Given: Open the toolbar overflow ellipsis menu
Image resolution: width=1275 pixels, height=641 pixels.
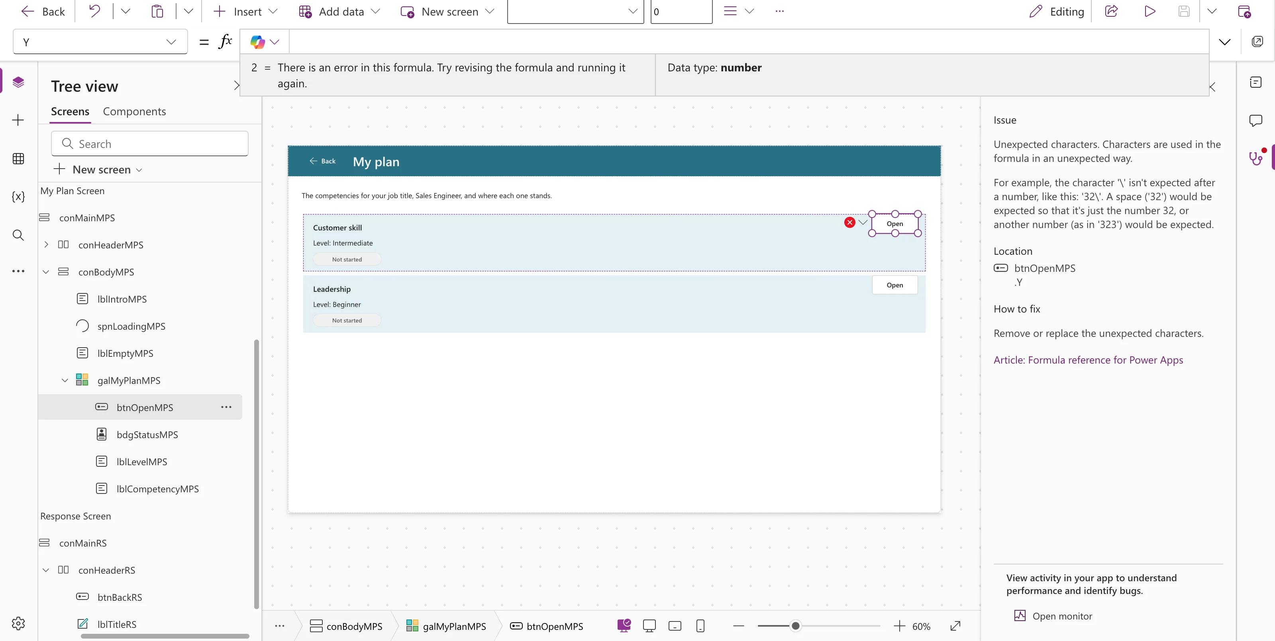Looking at the screenshot, I should [780, 11].
